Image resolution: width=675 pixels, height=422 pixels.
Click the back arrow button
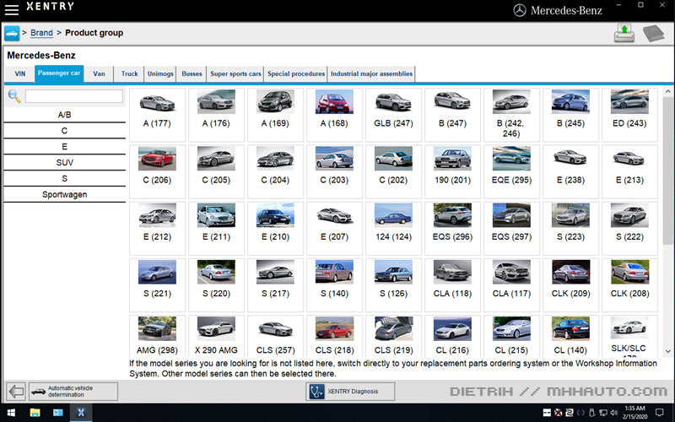[x=15, y=391]
